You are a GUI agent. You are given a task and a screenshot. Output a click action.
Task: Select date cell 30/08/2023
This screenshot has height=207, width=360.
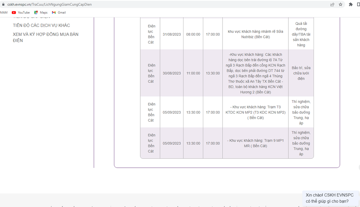point(172,73)
